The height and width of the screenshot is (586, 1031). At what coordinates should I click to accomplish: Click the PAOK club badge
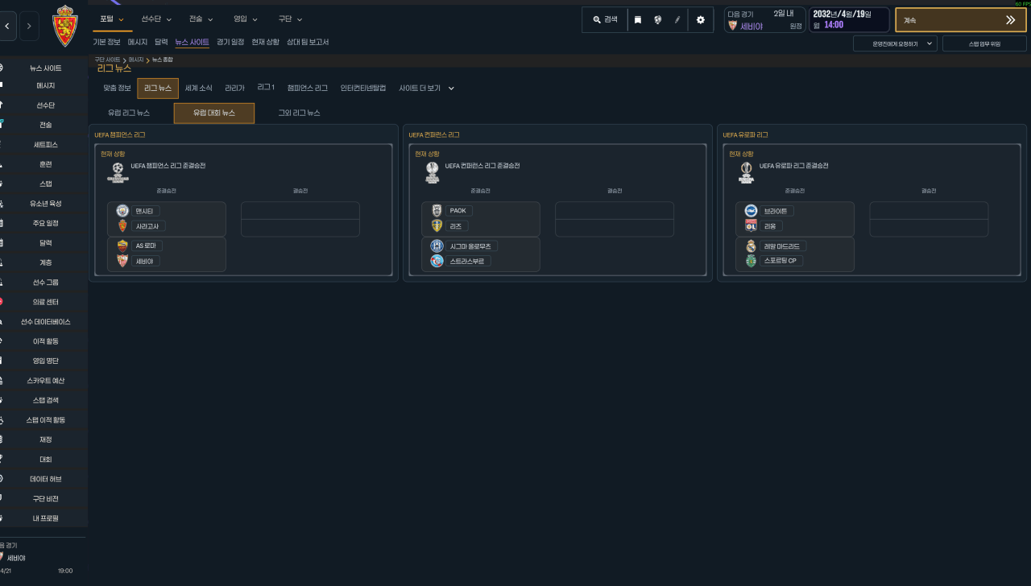437,211
